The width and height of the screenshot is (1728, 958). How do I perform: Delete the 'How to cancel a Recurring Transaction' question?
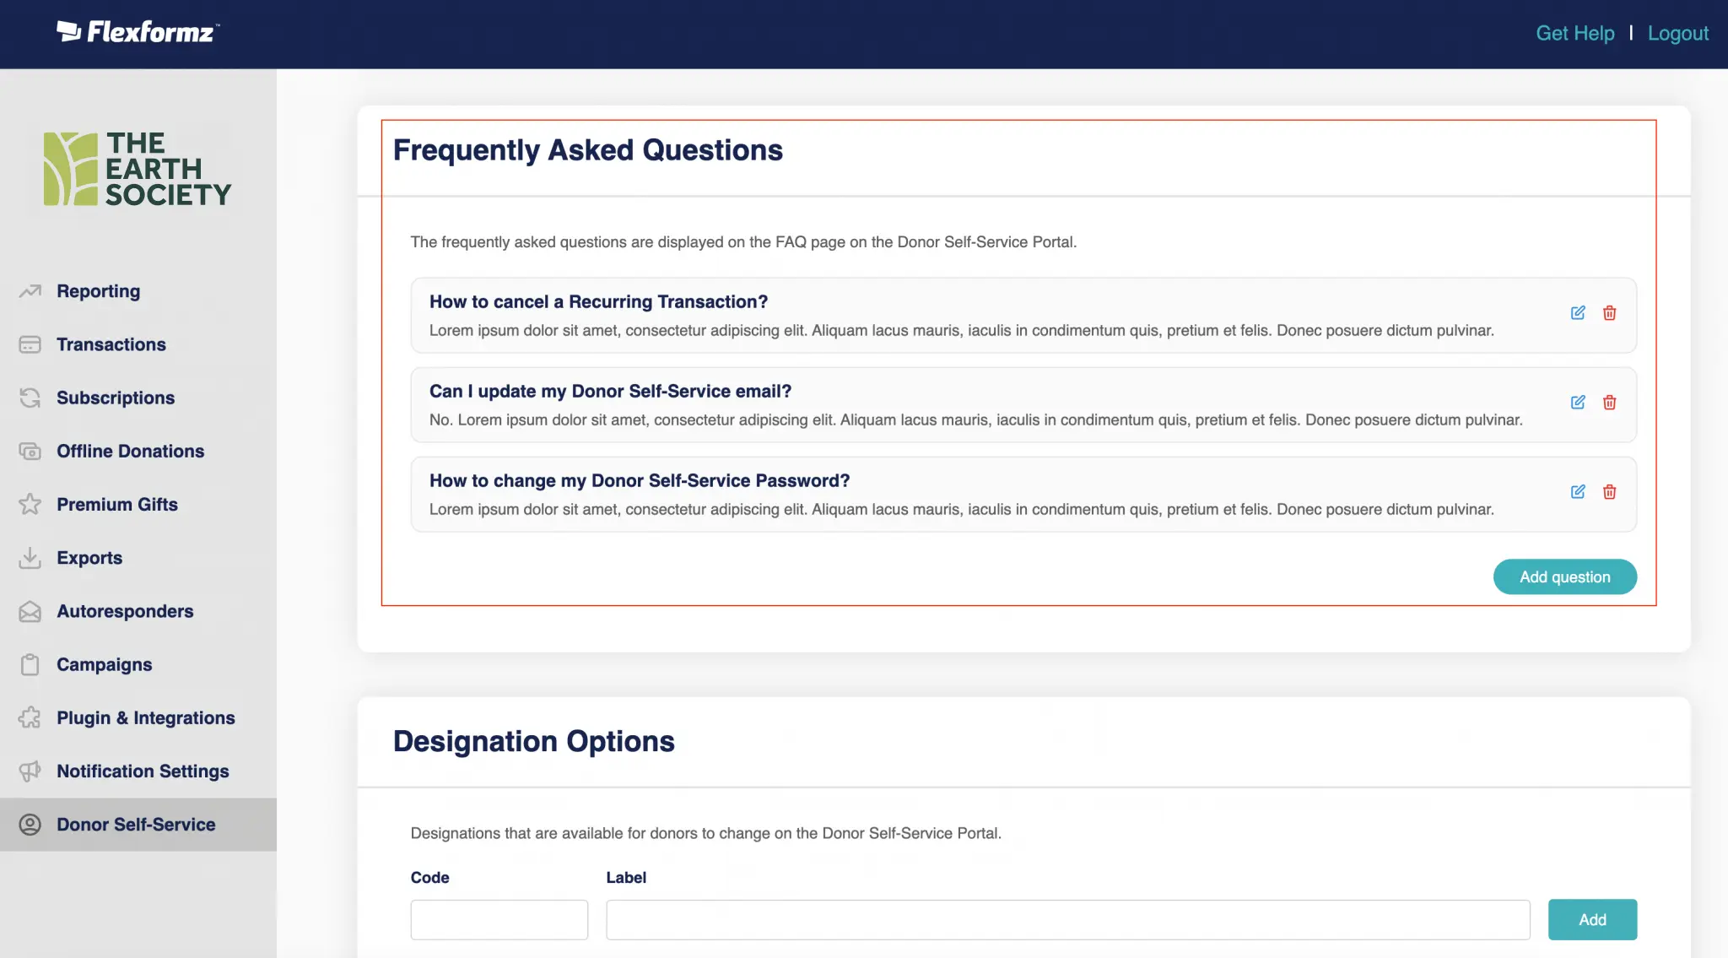(x=1609, y=313)
